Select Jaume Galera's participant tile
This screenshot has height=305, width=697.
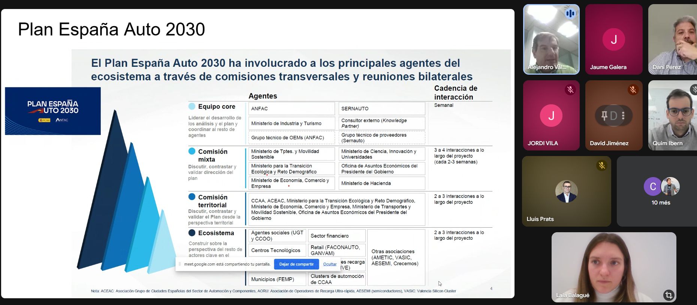[x=613, y=39]
